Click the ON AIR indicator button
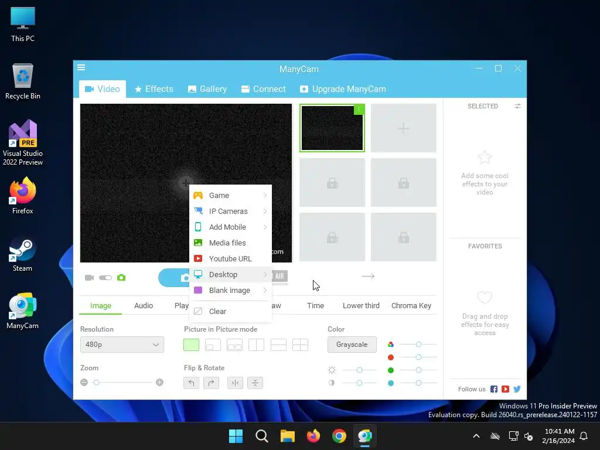This screenshot has height=450, width=600. pyautogui.click(x=279, y=276)
